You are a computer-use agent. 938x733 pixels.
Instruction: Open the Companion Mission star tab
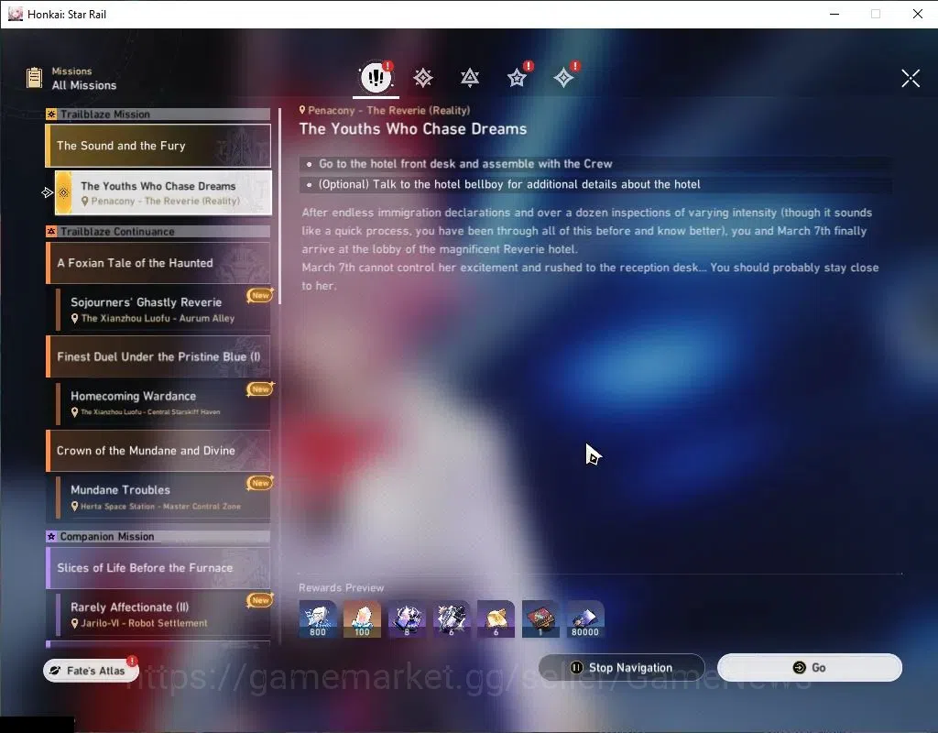pos(517,78)
